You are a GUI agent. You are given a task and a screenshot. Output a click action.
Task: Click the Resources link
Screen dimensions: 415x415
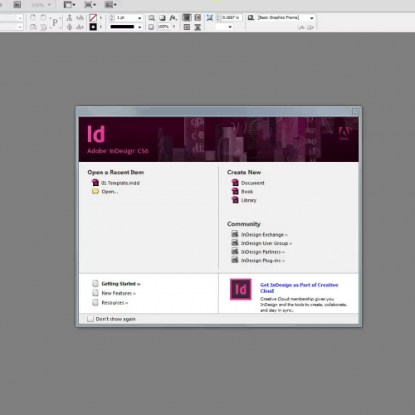pyautogui.click(x=115, y=303)
